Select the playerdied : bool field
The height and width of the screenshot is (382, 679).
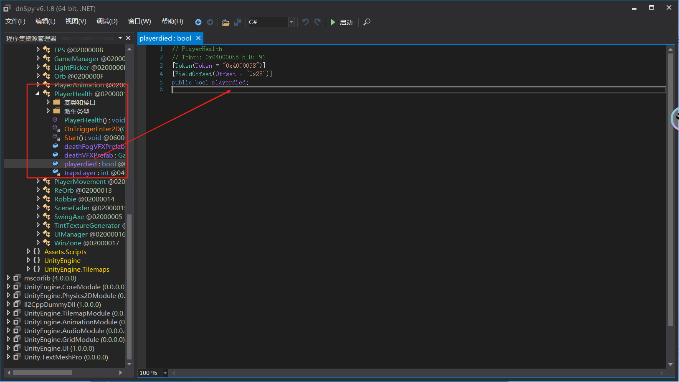94,164
